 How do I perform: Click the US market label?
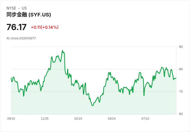(x=24, y=8)
